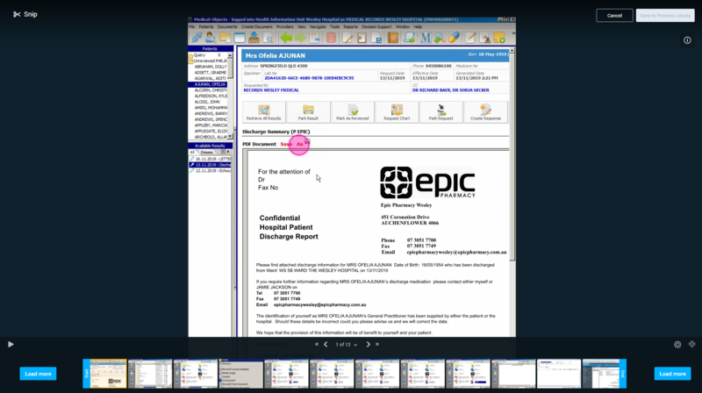Viewport: 702px width, 393px height.
Task: Open the Decision Support menu
Action: (376, 27)
